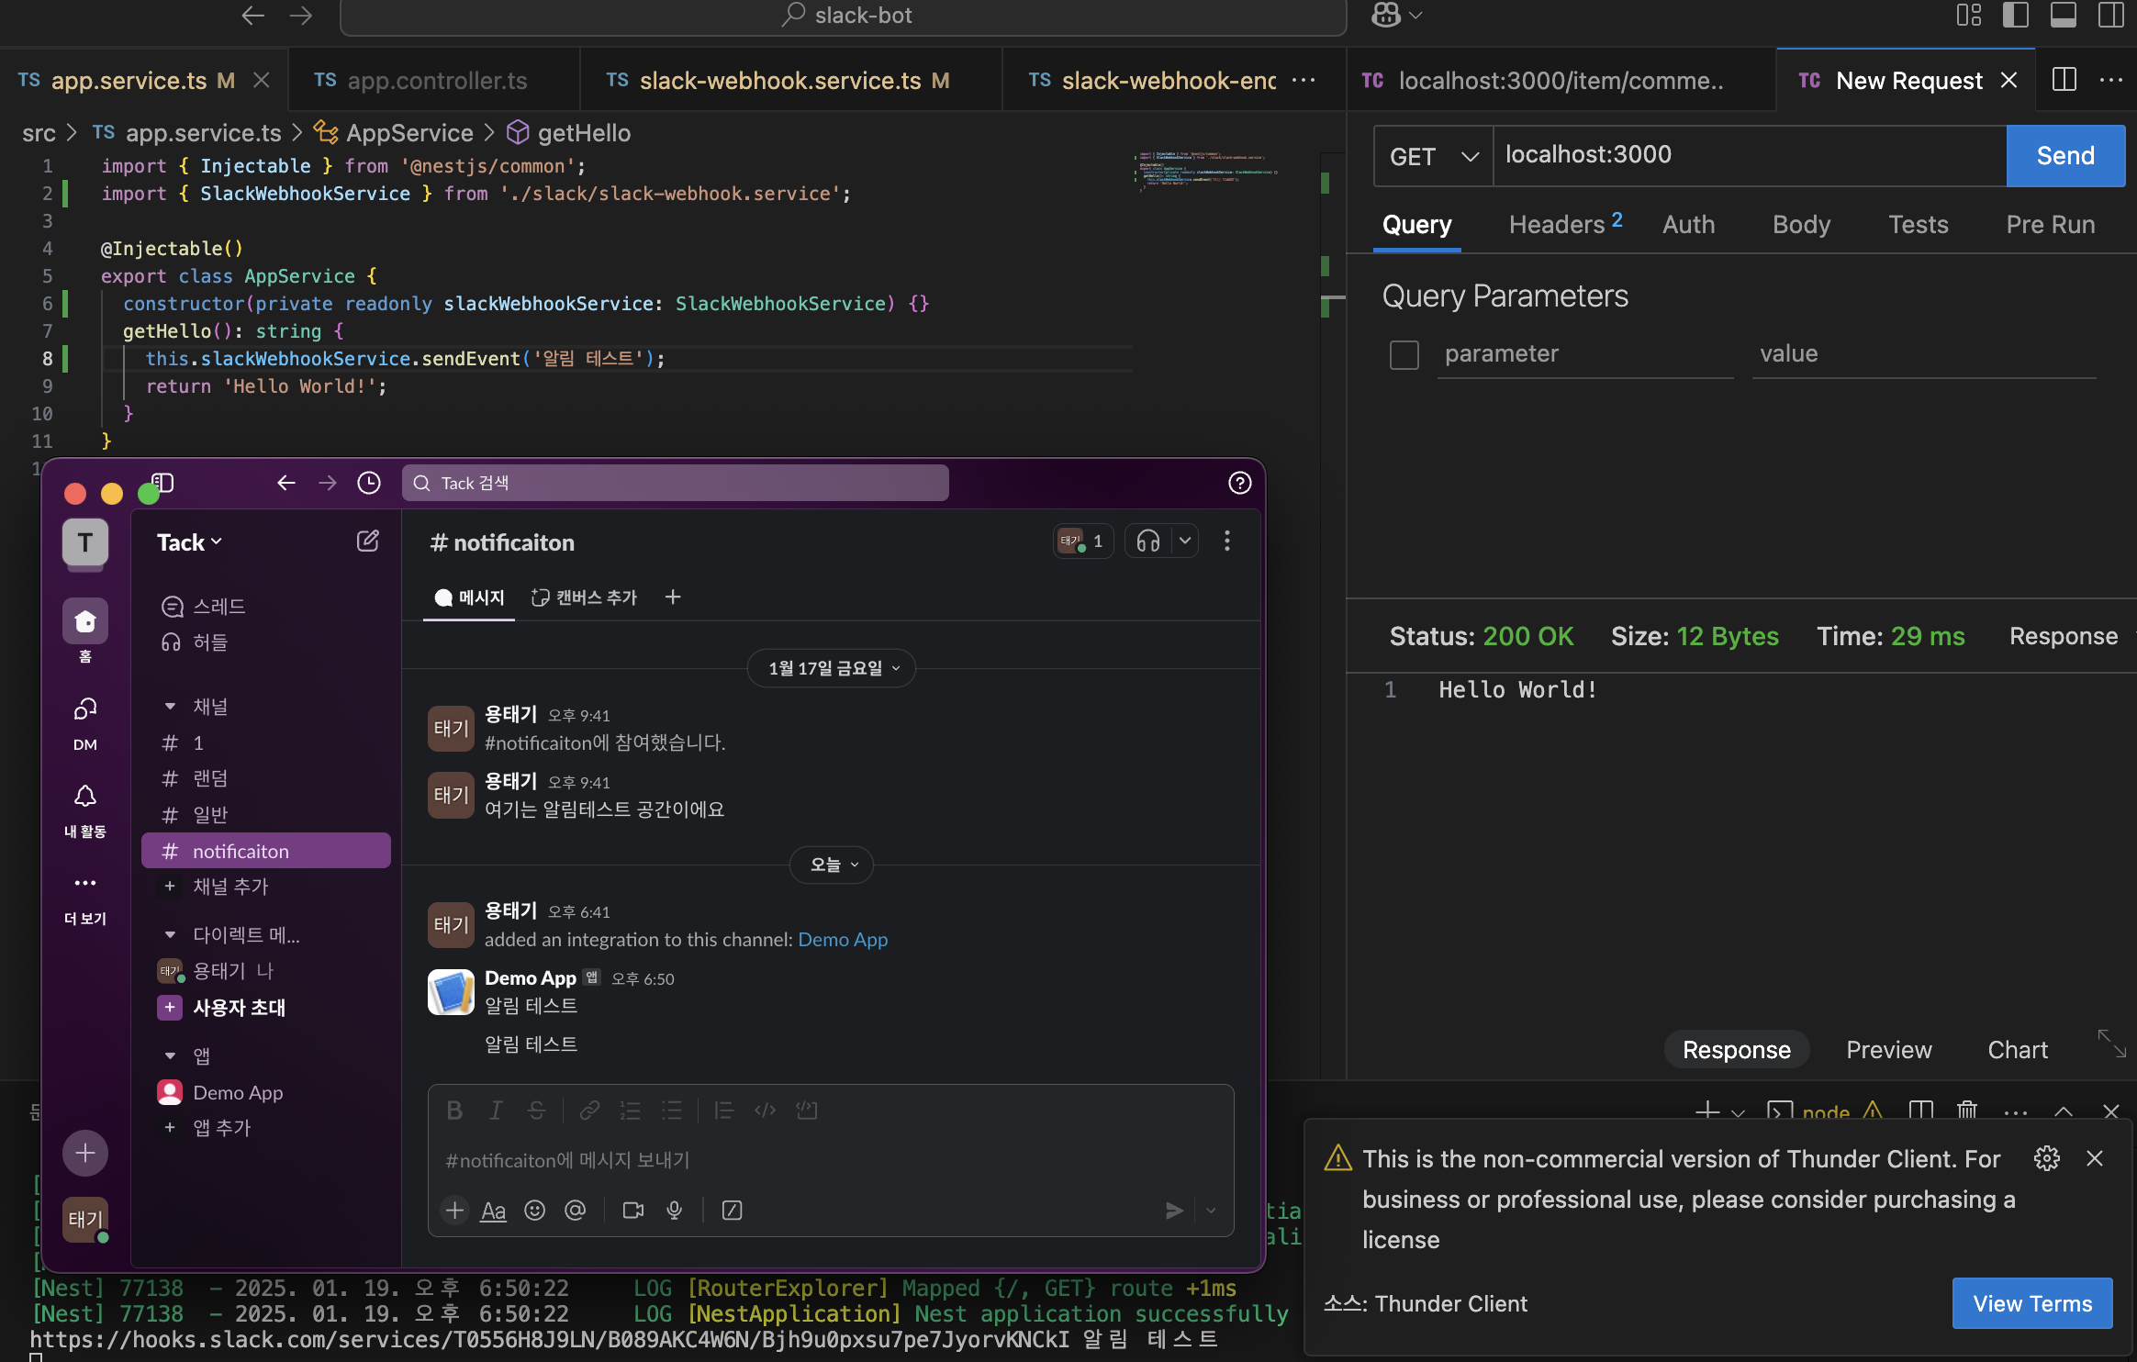This screenshot has width=2137, height=1362.
Task: Click 채널 추가 in sidebar
Action: coord(229,887)
